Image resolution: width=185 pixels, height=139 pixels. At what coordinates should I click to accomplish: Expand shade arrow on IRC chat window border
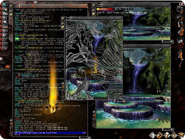click(11, 11)
